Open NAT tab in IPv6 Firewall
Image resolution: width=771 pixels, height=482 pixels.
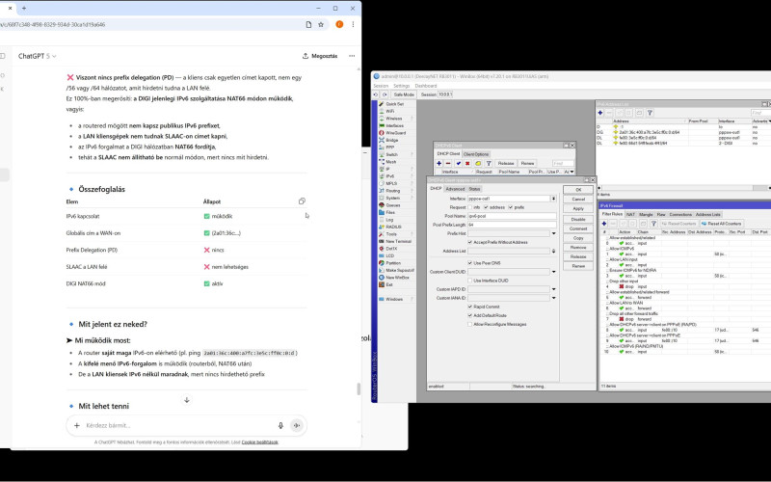pyautogui.click(x=630, y=214)
